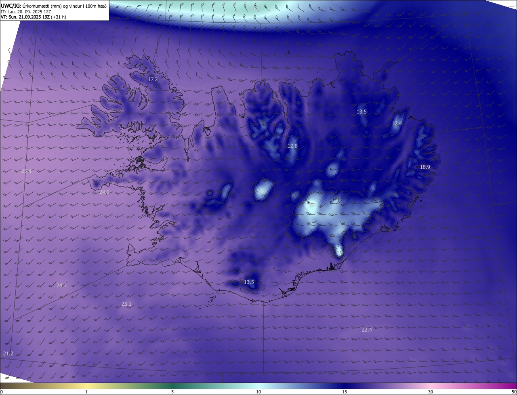Click the initialization time 'IT: Lau. 20. 09. 2025 12Z'
This screenshot has width=517, height=395.
[x=26, y=12]
